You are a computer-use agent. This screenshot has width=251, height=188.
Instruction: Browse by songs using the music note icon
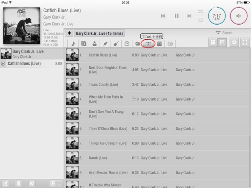tap(73, 44)
